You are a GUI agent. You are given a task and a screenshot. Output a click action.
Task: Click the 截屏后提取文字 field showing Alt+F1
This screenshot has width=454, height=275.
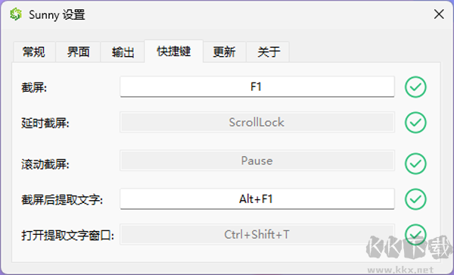(x=257, y=198)
